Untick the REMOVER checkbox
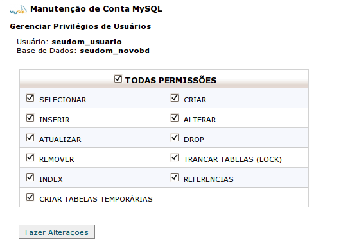The width and height of the screenshot is (341, 249). pyautogui.click(x=30, y=157)
